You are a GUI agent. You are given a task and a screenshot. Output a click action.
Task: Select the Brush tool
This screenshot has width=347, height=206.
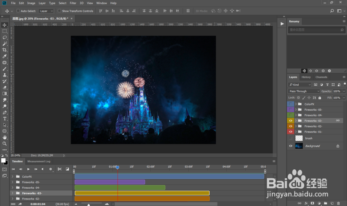(5, 69)
